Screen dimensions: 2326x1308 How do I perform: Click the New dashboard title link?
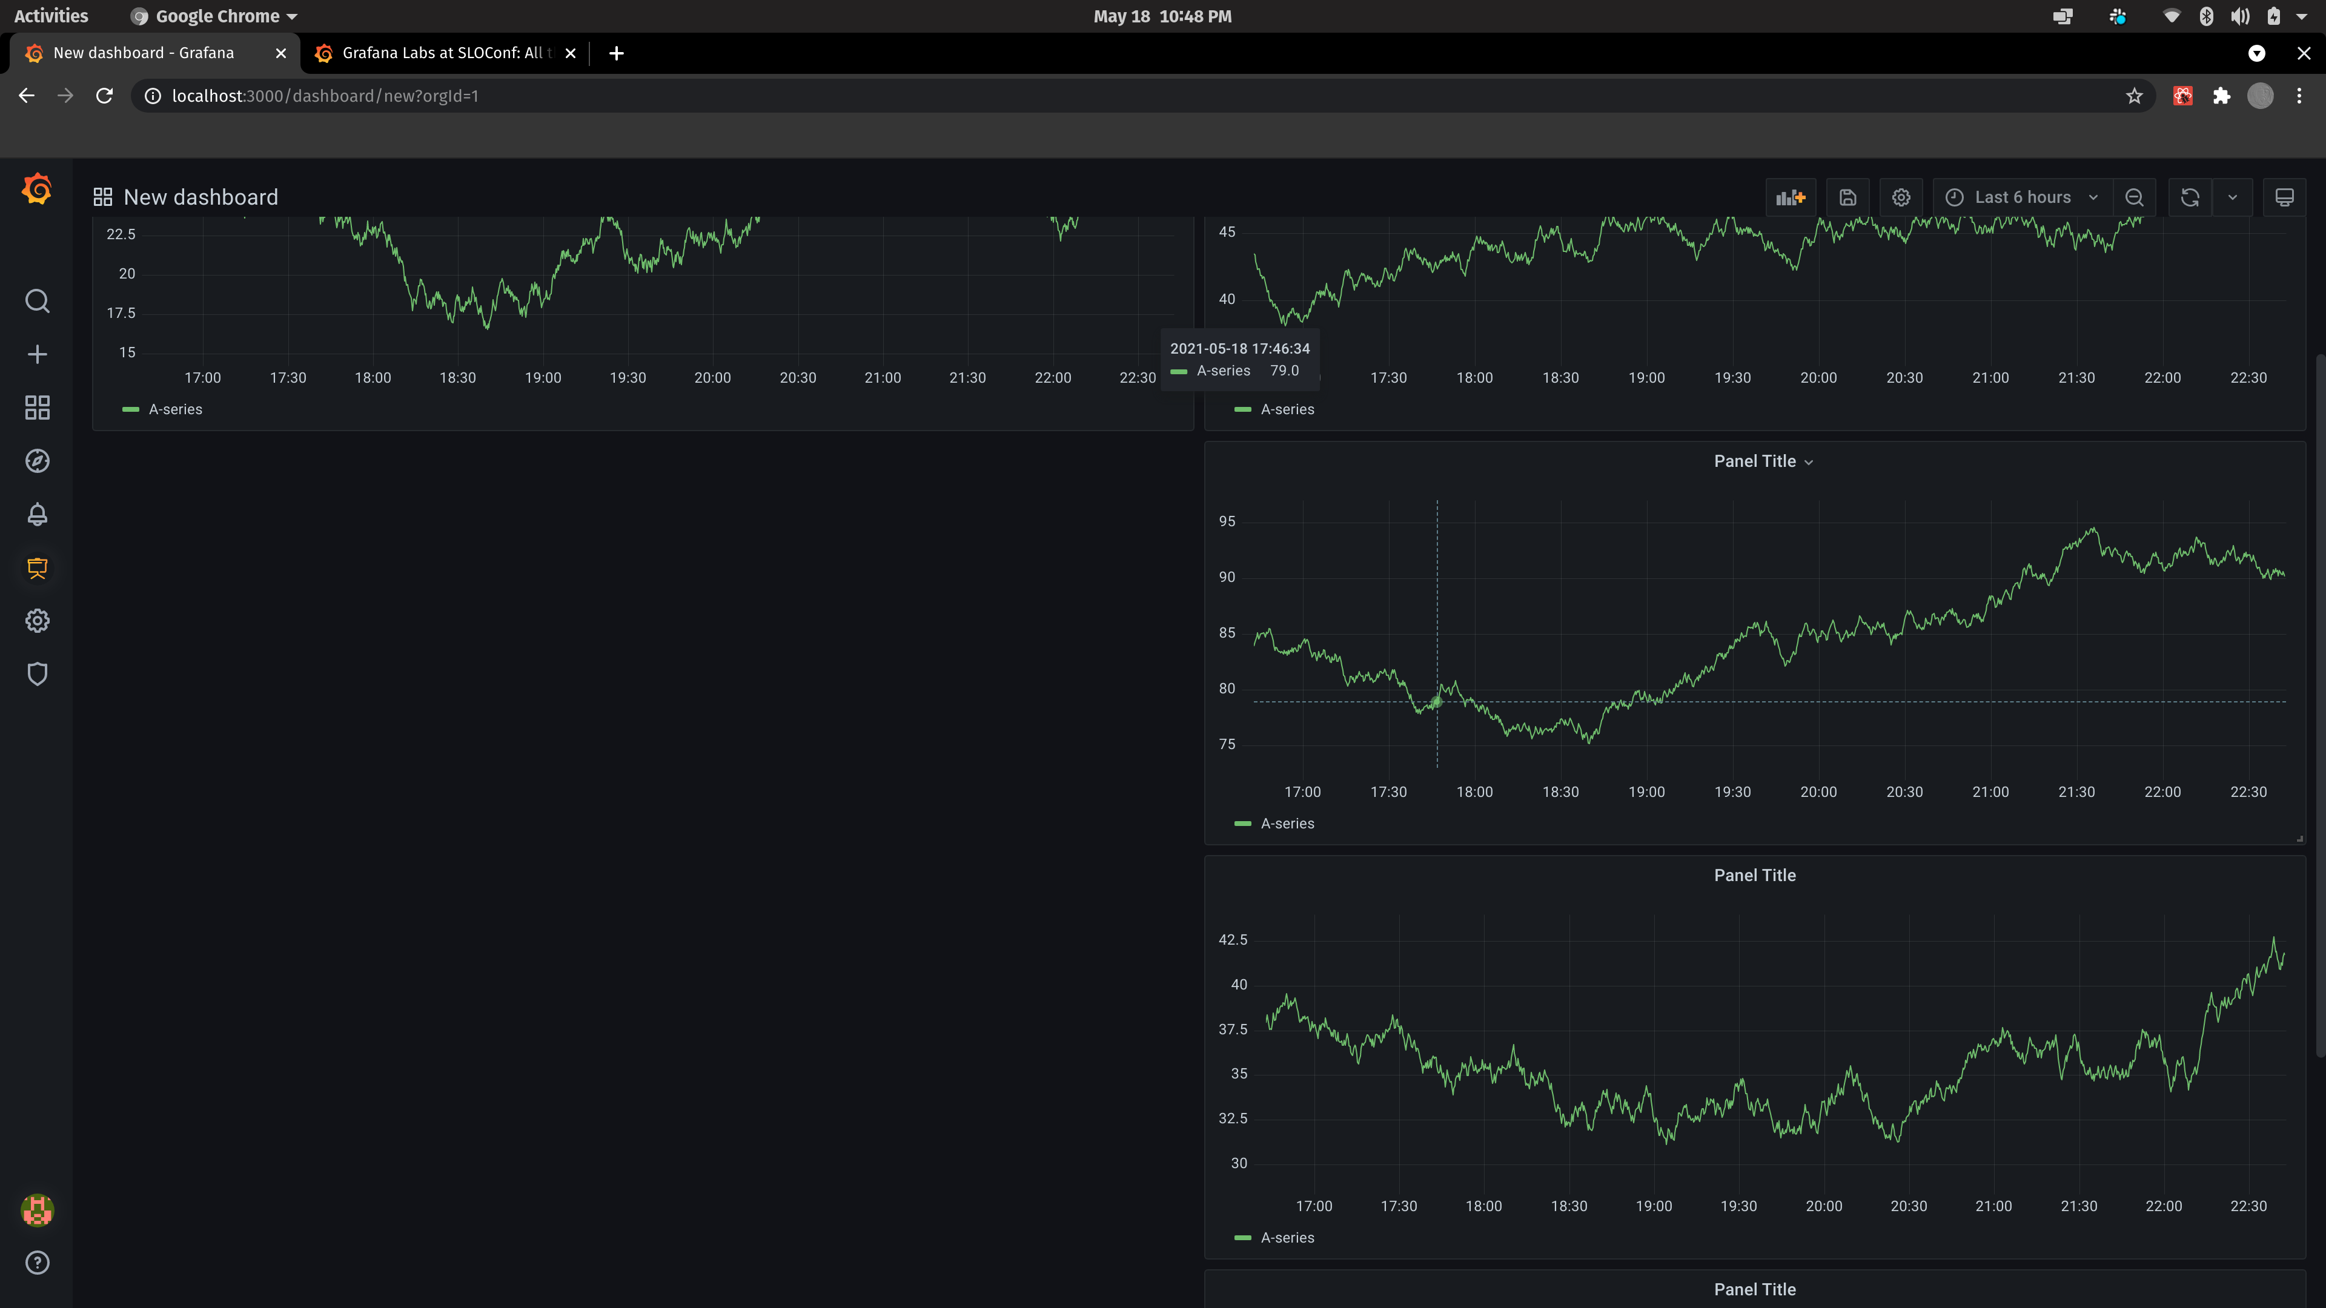coord(199,197)
